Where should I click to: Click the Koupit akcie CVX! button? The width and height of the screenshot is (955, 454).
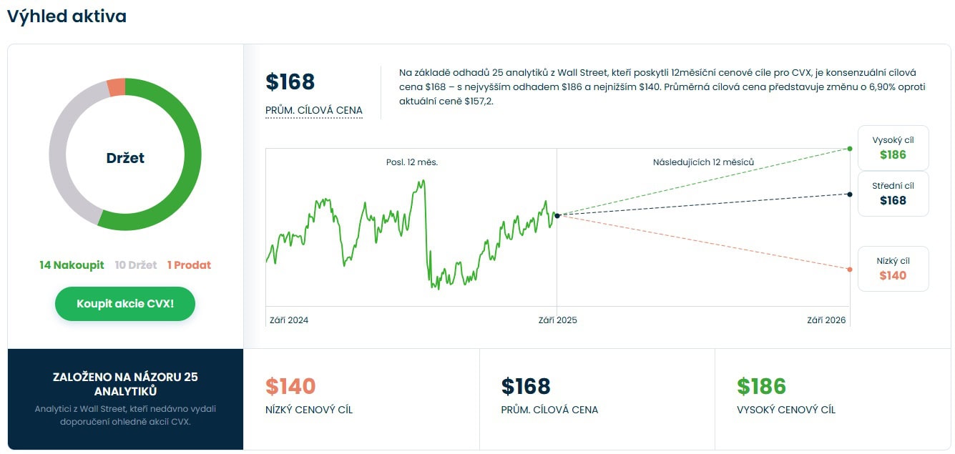point(125,304)
